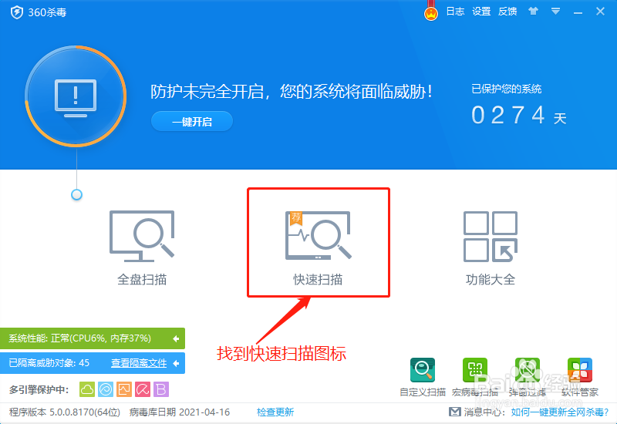
Task: Click the 防护未完全开启 warning headline
Action: [x=292, y=92]
